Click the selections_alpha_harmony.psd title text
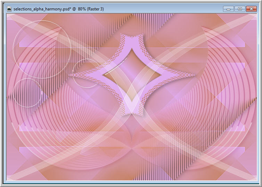 59,9
